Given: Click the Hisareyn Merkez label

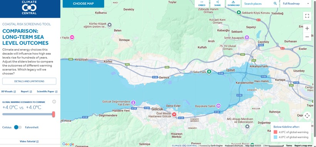Looking at the screenshot, I should (x=176, y=135).
